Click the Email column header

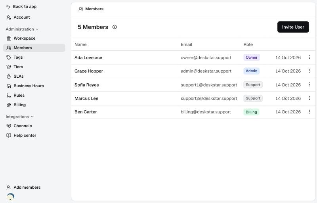186,44
